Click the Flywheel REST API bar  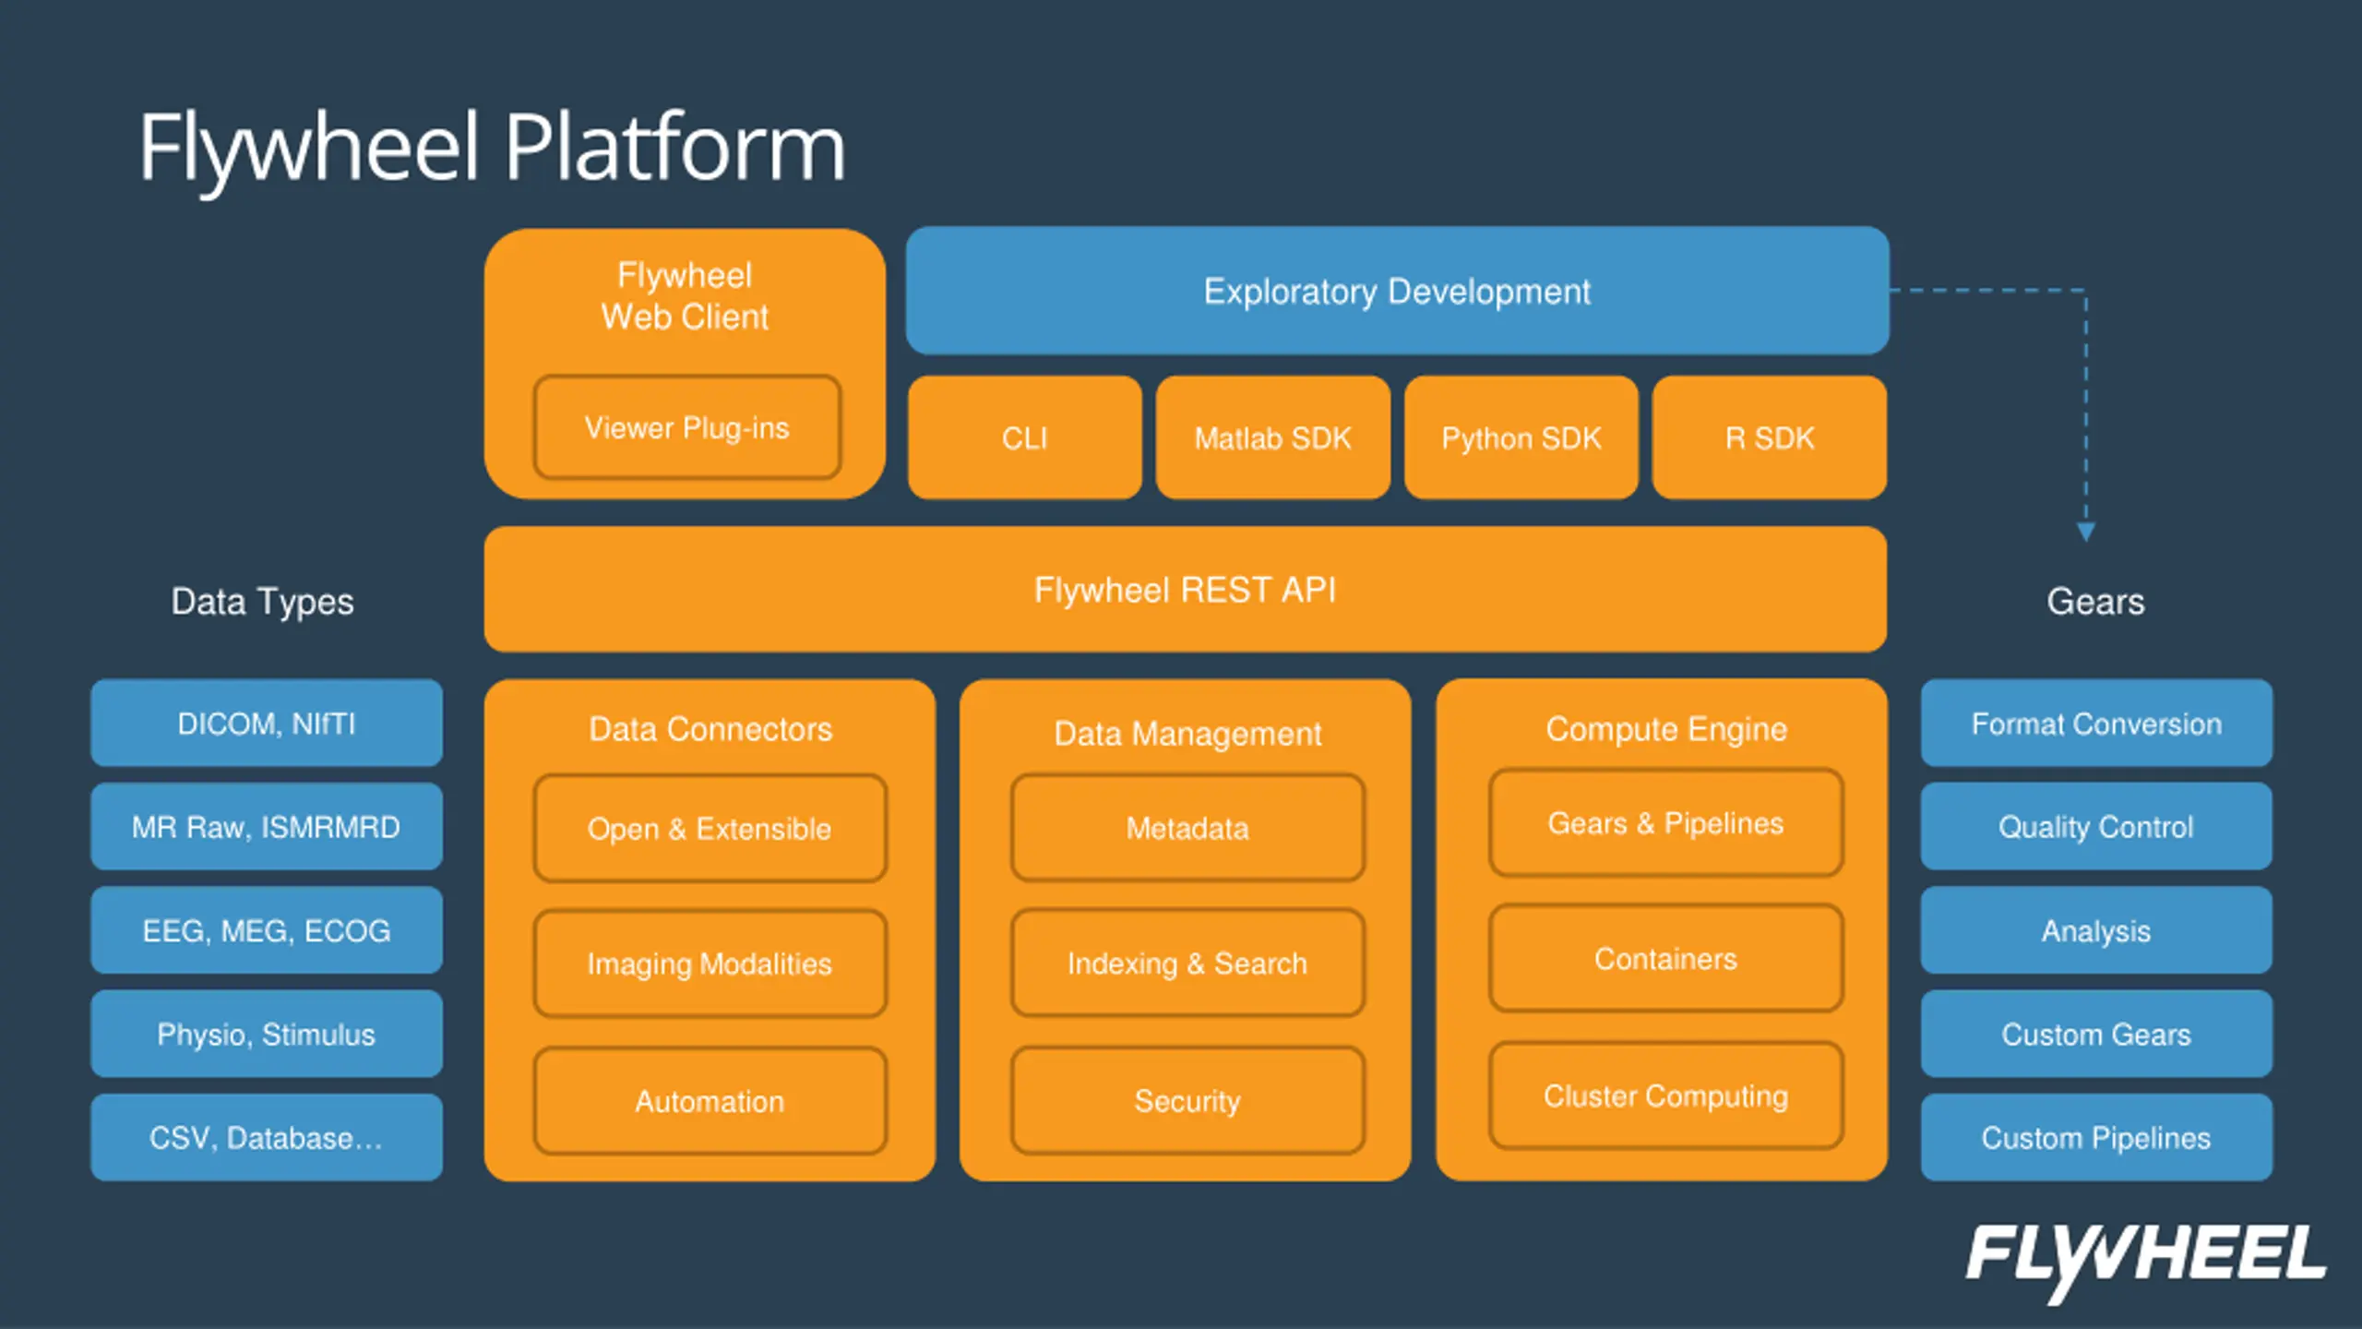[1185, 590]
